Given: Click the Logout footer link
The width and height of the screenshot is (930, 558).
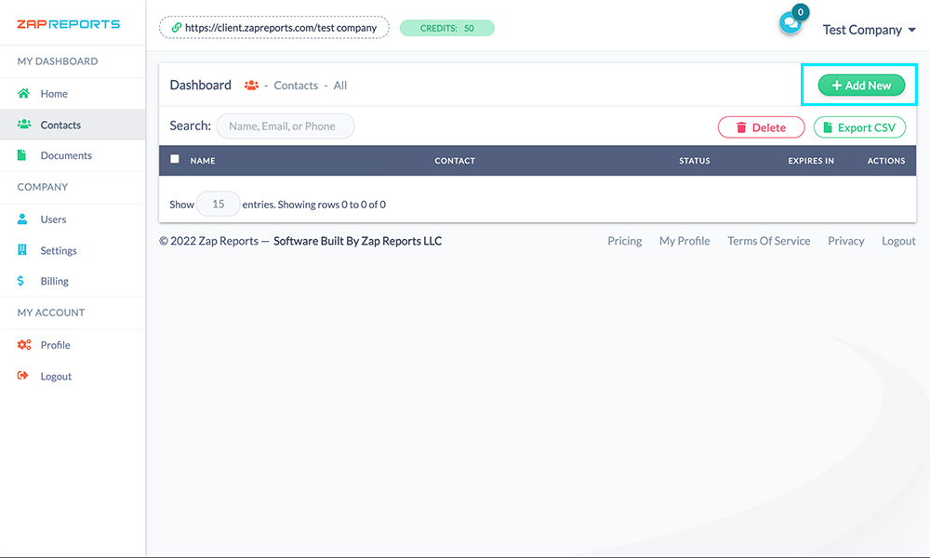Looking at the screenshot, I should pos(898,241).
